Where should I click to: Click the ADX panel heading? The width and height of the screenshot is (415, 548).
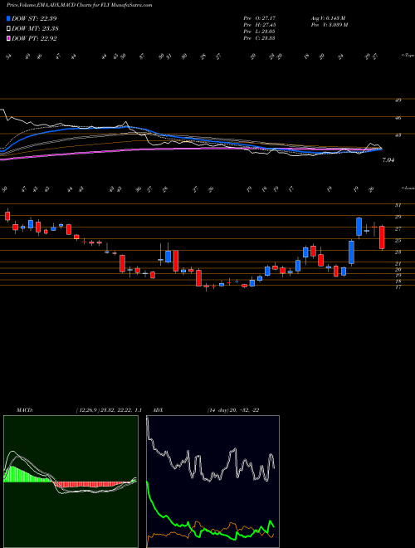[x=158, y=410]
